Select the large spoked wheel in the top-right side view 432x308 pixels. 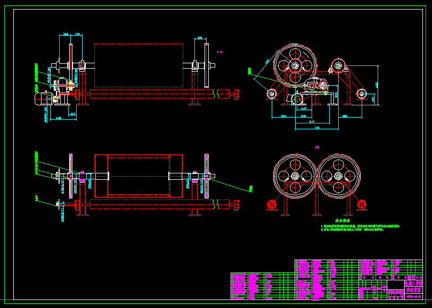[295, 65]
